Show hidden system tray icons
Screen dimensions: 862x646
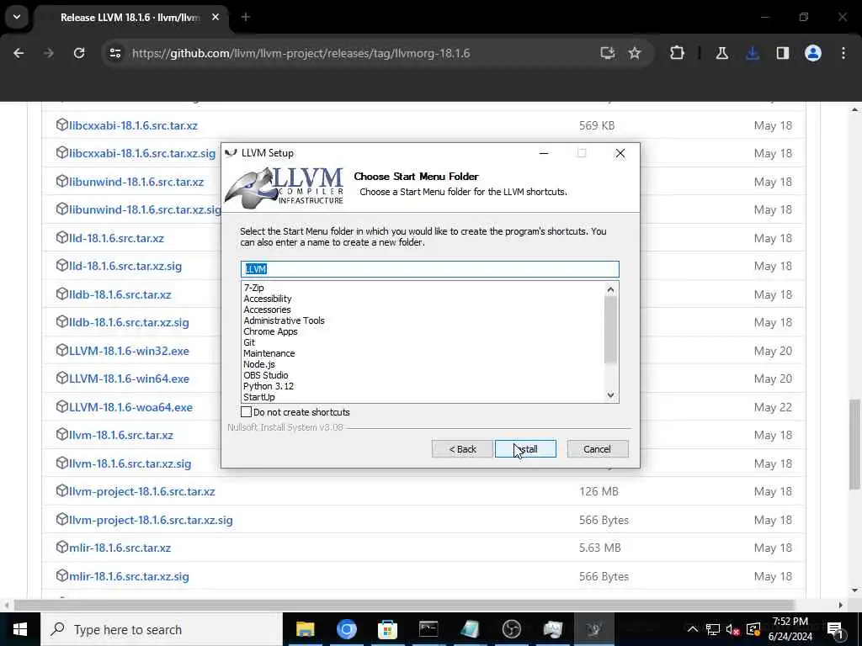pyautogui.click(x=693, y=629)
